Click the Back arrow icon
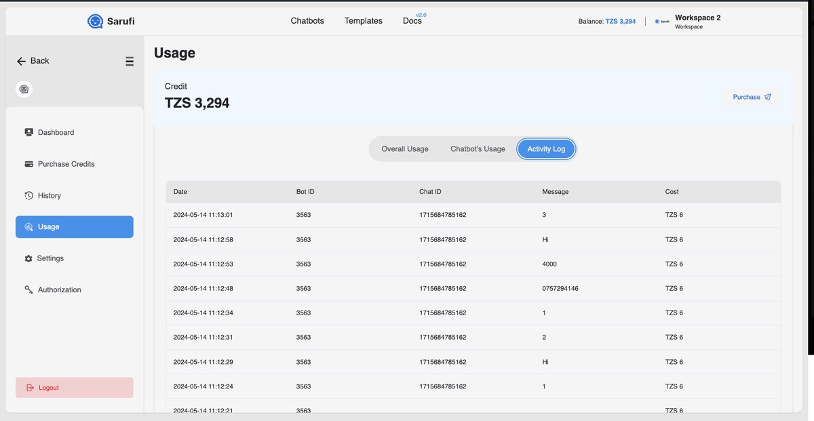The height and width of the screenshot is (421, 814). (x=21, y=61)
